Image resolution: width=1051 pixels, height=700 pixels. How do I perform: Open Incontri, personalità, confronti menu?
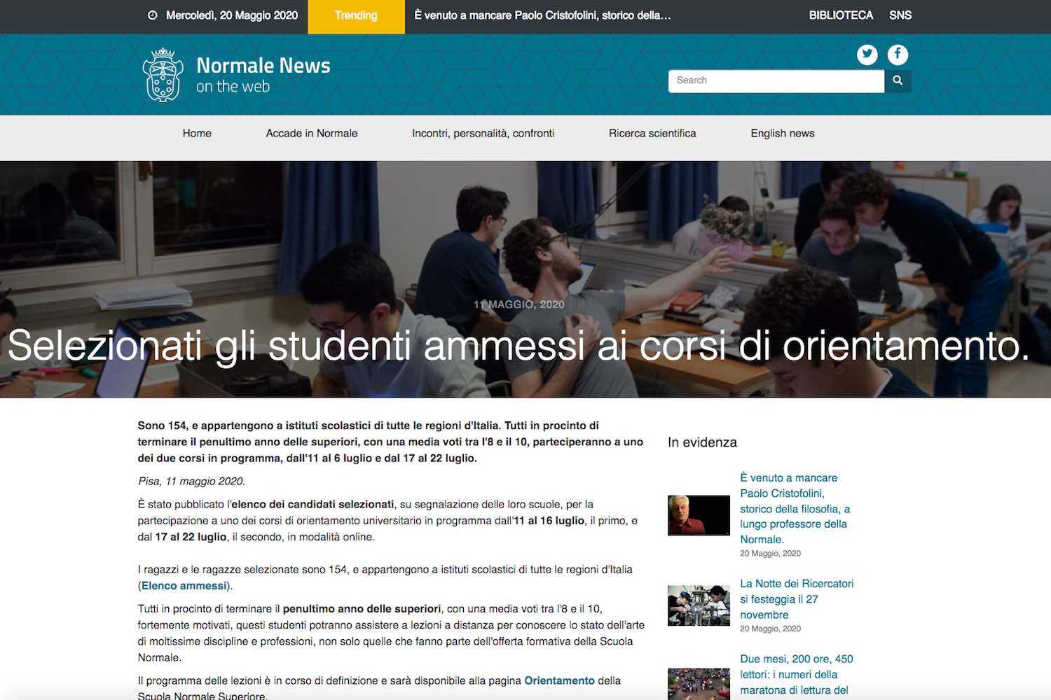[483, 134]
